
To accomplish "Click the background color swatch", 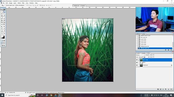I will [4, 38].
